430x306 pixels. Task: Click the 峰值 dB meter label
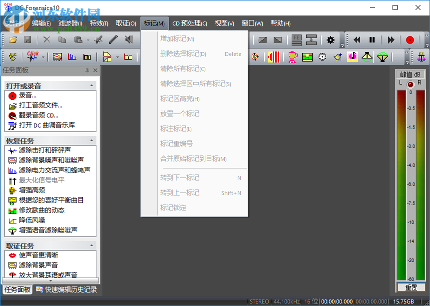pyautogui.click(x=410, y=74)
